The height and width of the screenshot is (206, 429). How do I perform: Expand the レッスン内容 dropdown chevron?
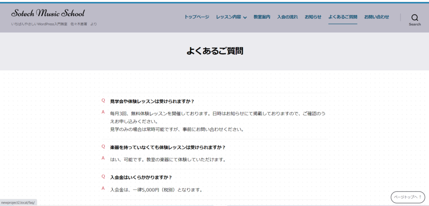pos(245,18)
